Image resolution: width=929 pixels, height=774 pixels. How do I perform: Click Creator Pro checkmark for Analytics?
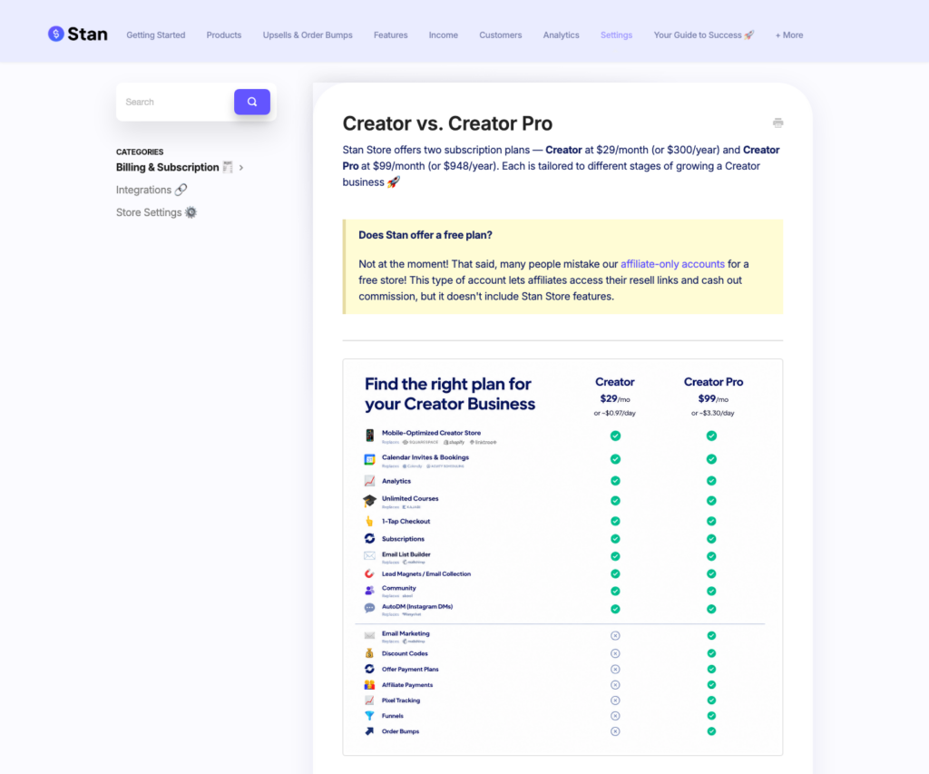[711, 481]
